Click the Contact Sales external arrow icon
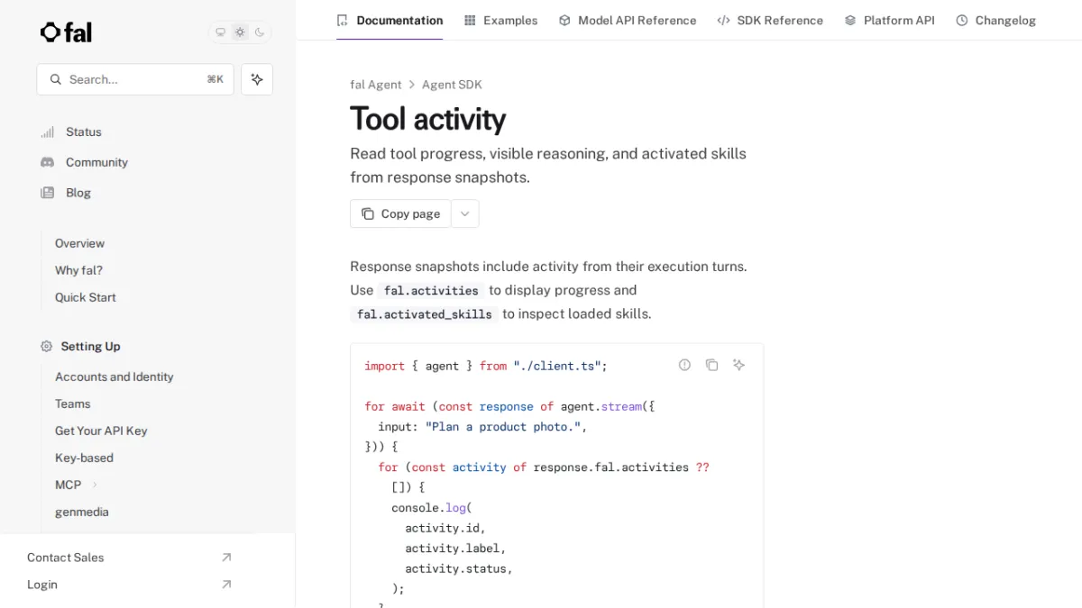 226,558
